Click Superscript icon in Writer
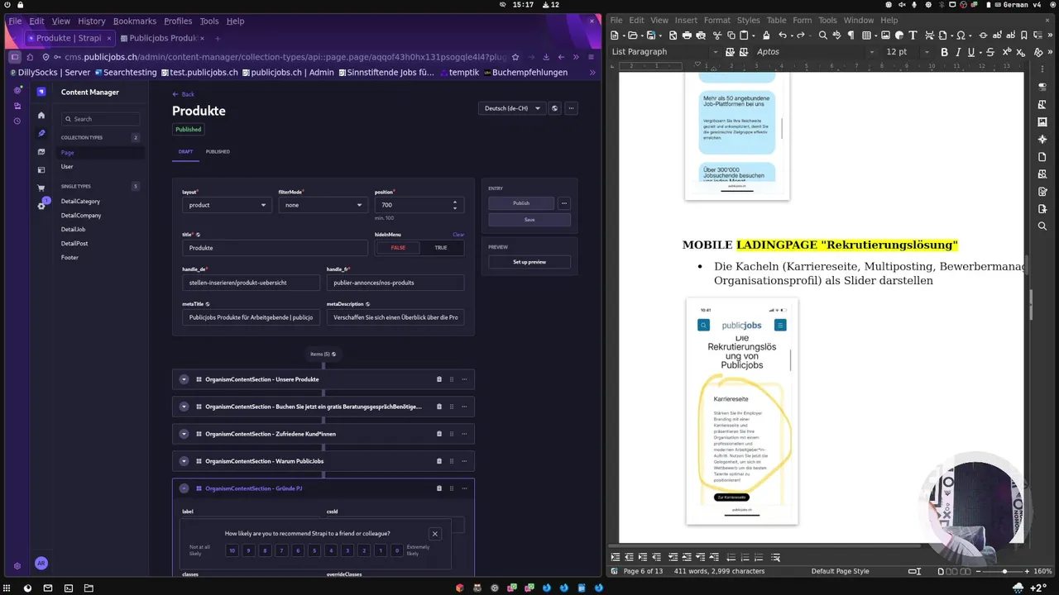1059x595 pixels. coord(1007,52)
